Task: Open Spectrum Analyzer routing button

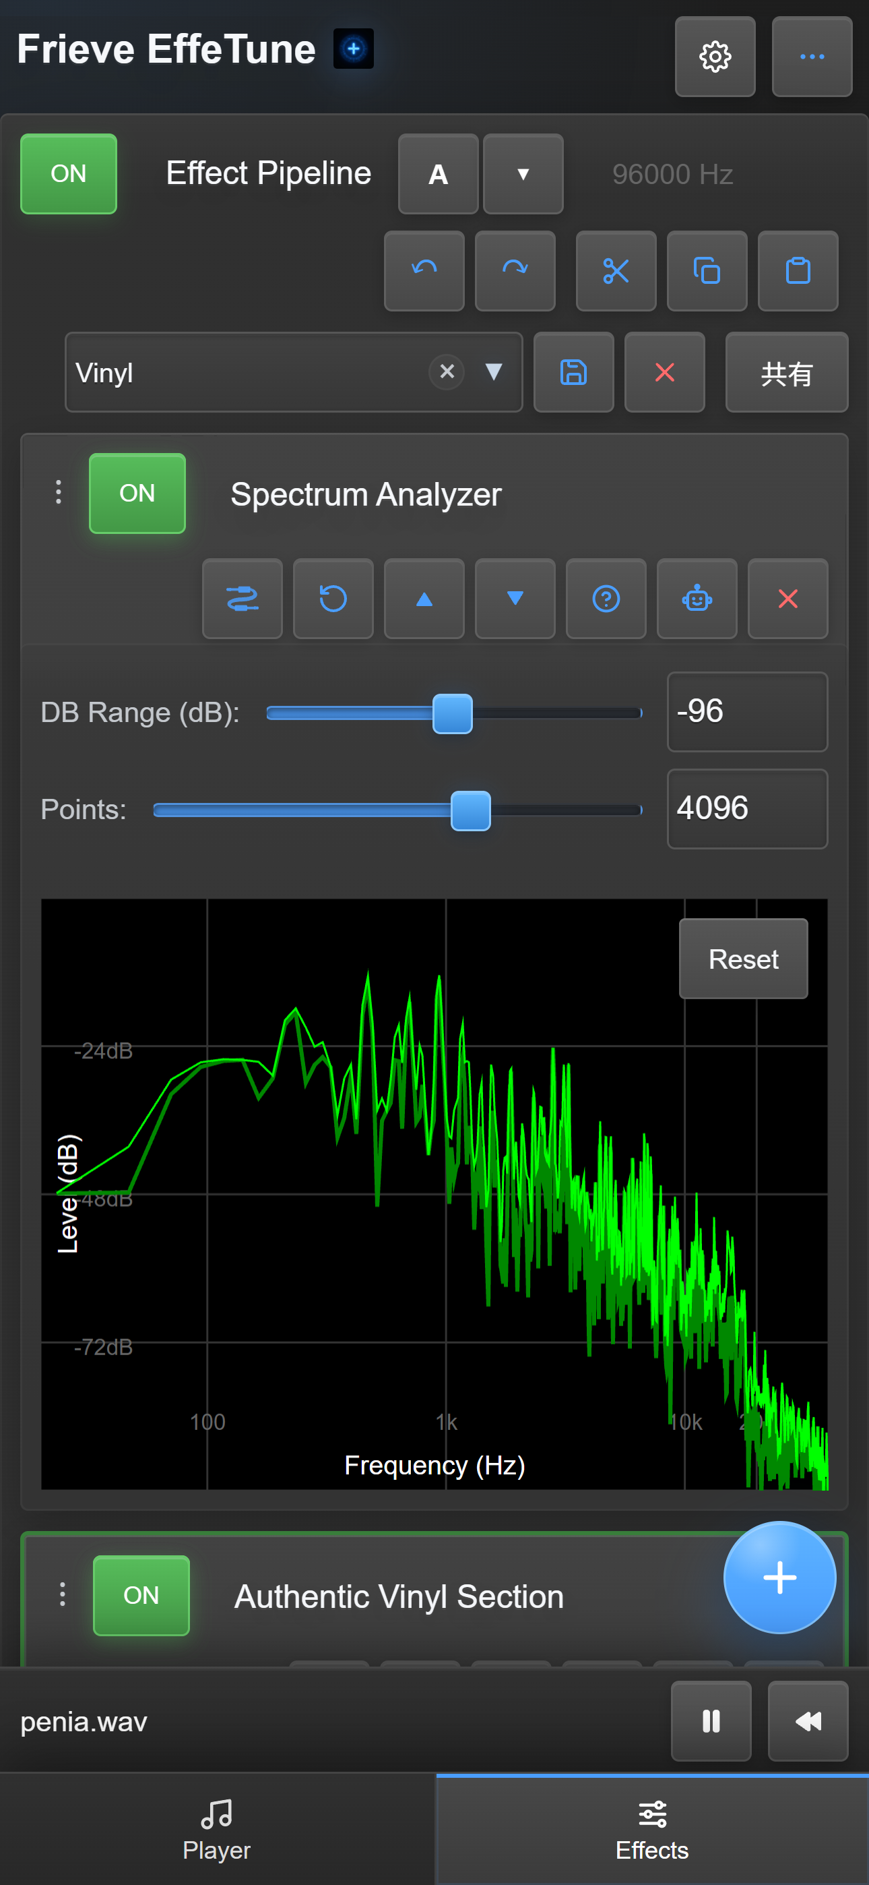Action: 242,599
